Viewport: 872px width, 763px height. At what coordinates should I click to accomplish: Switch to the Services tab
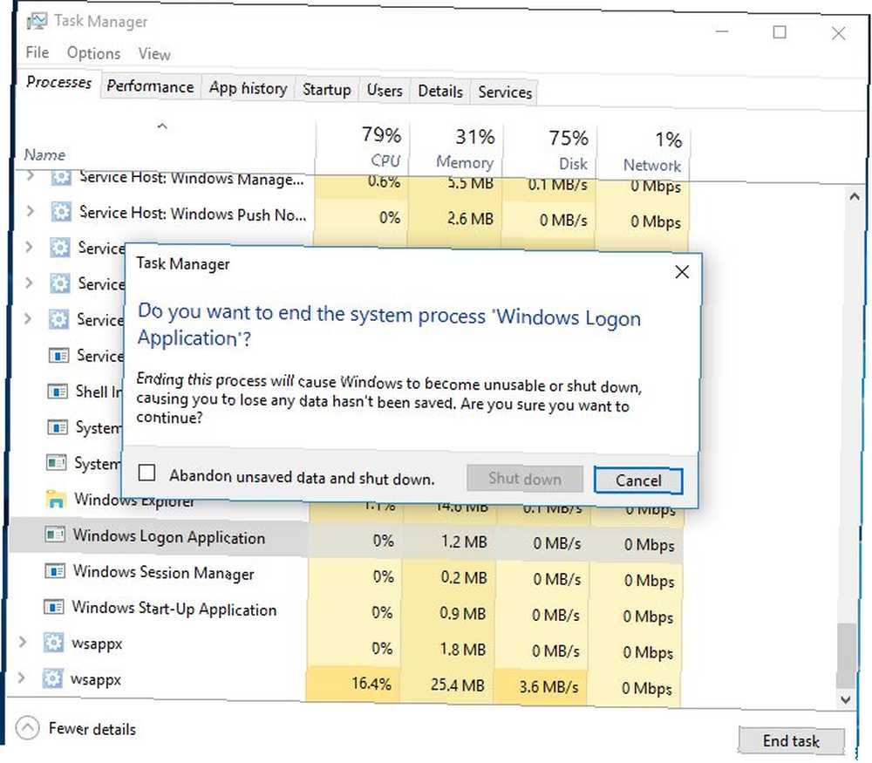click(x=505, y=92)
